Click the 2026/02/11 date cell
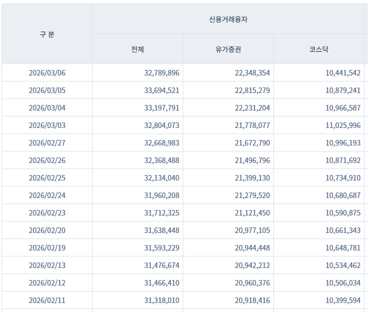This screenshot has width=368, height=313. tap(47, 300)
